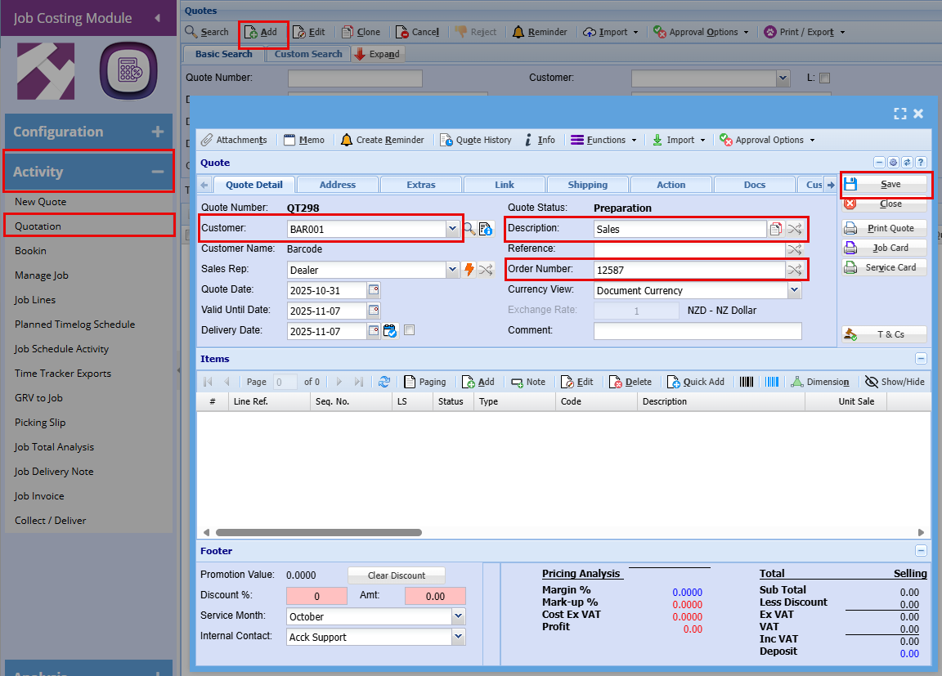Viewport: 942px width, 676px height.
Task: Click the shuffle icon next to Order Number
Action: 794,270
